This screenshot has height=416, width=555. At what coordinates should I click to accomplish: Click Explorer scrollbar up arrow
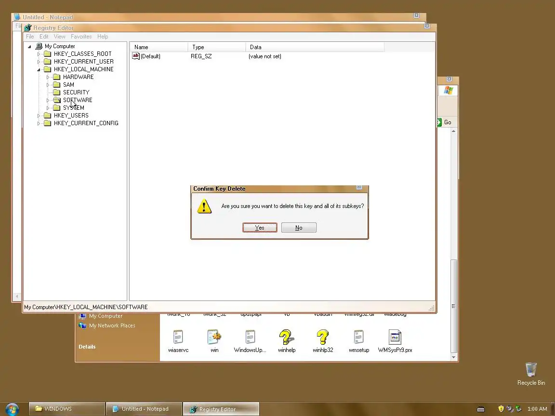point(454,131)
